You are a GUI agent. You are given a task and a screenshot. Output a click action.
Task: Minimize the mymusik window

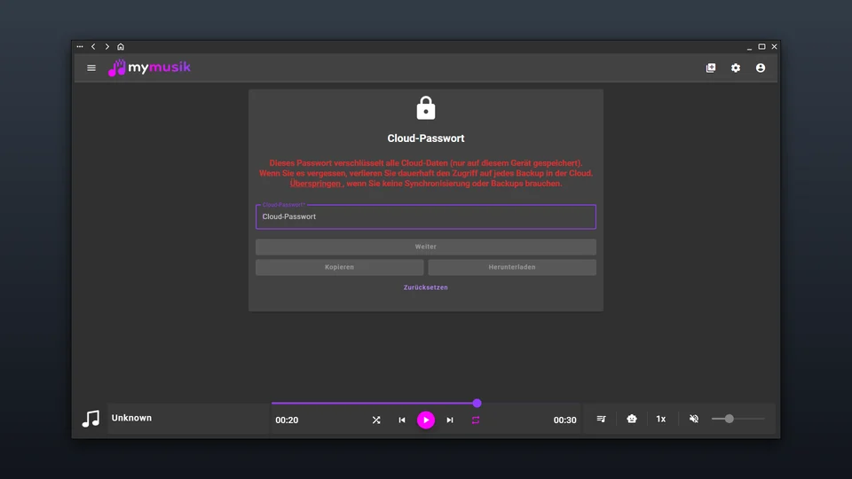click(749, 47)
